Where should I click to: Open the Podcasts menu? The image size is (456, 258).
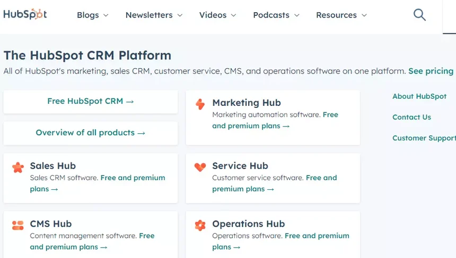(271, 15)
